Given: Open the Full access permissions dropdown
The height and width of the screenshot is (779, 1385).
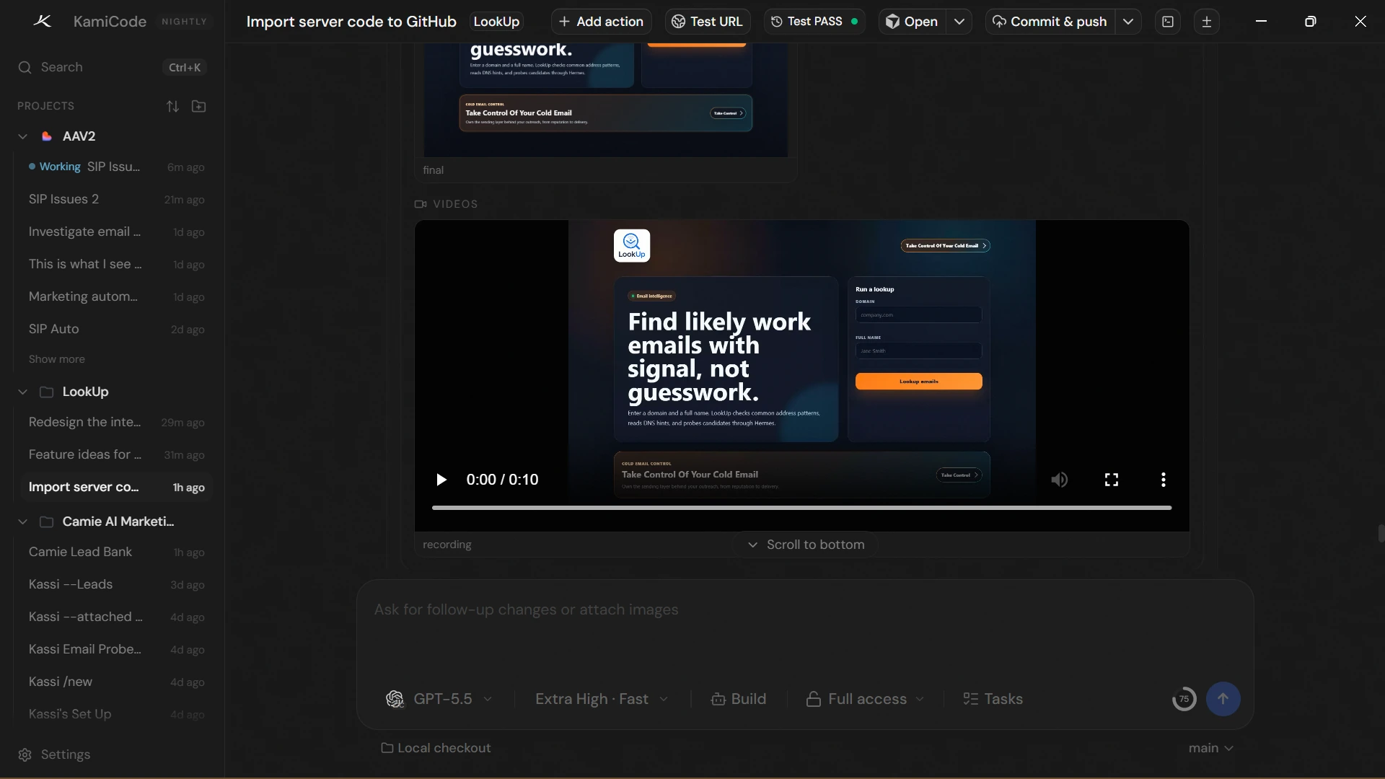Looking at the screenshot, I should 865,699.
